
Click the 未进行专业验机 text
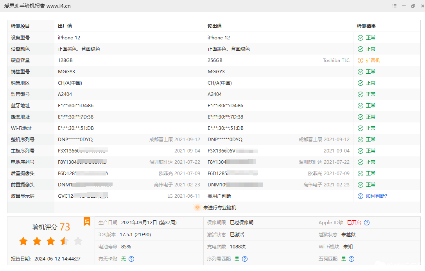tap(220, 207)
